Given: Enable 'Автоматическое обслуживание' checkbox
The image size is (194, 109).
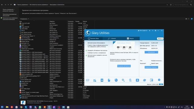Looking at the screenshot, I should click(86, 43).
